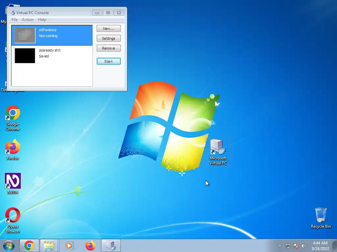Minimize the Virtual PC Console window

click(x=97, y=13)
